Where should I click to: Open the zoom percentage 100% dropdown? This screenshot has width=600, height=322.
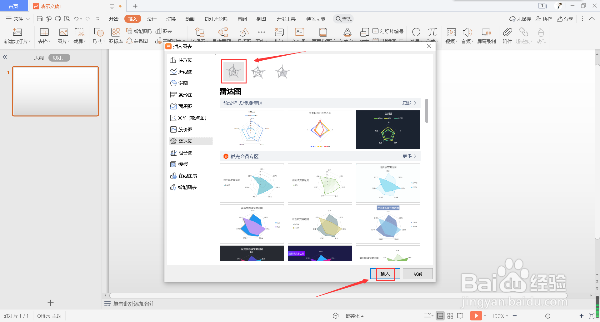pyautogui.click(x=500, y=316)
